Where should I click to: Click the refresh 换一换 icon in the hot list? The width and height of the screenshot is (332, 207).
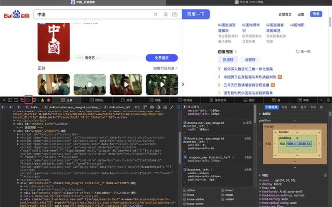[298, 51]
